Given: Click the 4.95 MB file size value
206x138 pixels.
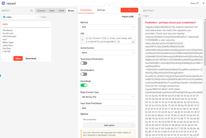Looking at the screenshot, I should click(x=7, y=52).
